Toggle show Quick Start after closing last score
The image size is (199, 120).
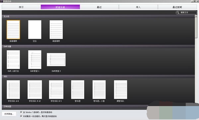(21, 116)
